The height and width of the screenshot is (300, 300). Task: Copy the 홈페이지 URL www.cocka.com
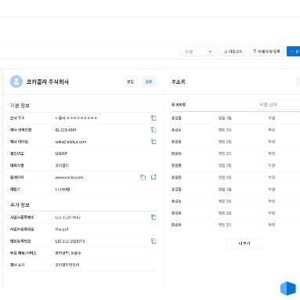tap(143, 177)
